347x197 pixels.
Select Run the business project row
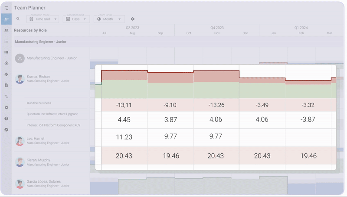coord(39,103)
